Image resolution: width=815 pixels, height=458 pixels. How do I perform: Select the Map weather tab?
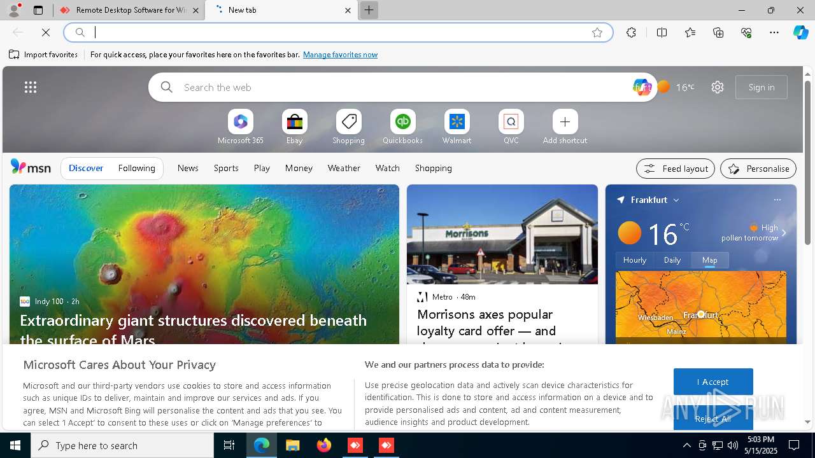point(710,260)
